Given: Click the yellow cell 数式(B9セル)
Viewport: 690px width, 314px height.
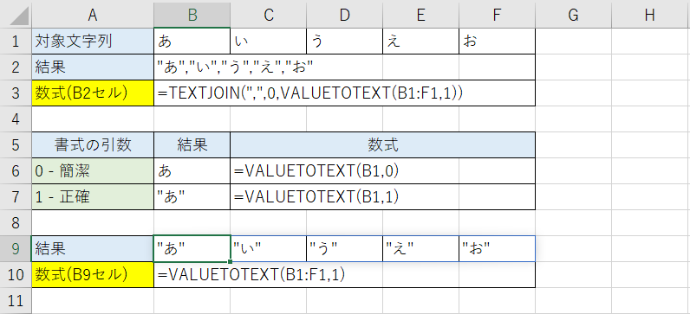Looking at the screenshot, I should [x=93, y=275].
